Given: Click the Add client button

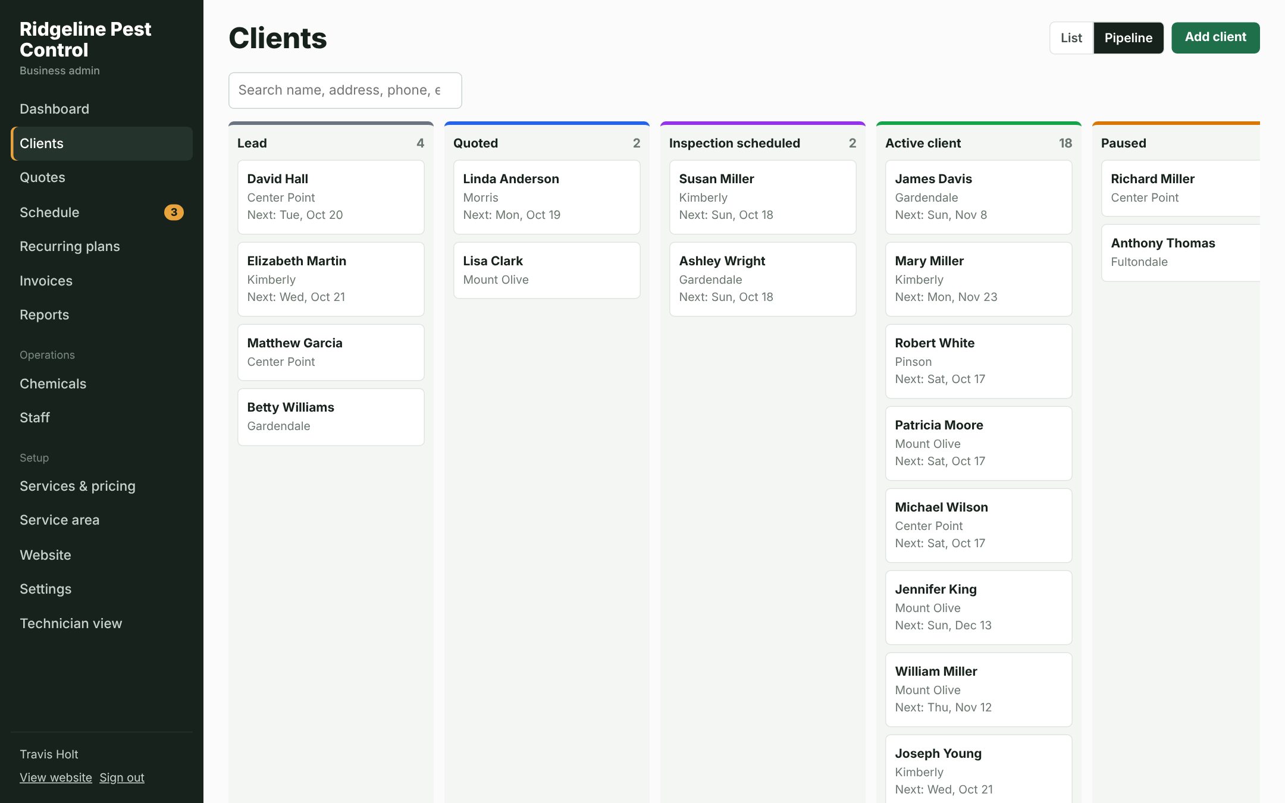Looking at the screenshot, I should 1215,37.
